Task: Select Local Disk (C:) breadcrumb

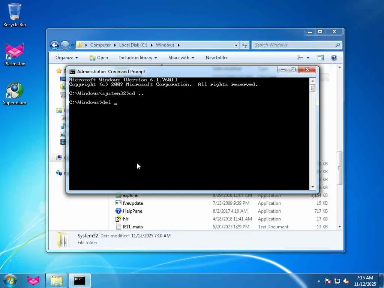Action: click(x=133, y=45)
